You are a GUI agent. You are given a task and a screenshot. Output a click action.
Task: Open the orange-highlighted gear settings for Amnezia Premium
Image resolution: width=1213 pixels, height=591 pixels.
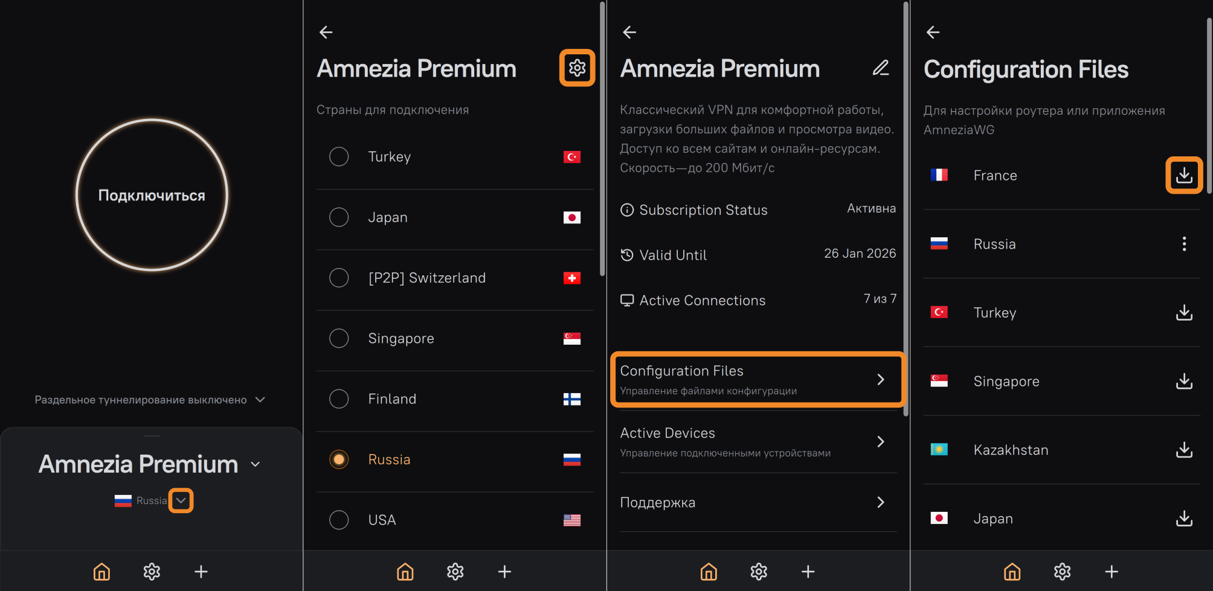(x=577, y=68)
